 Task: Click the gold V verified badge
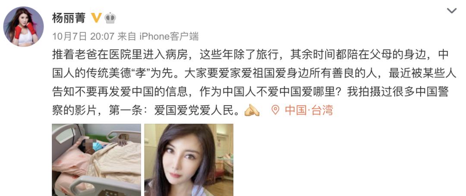(96, 18)
